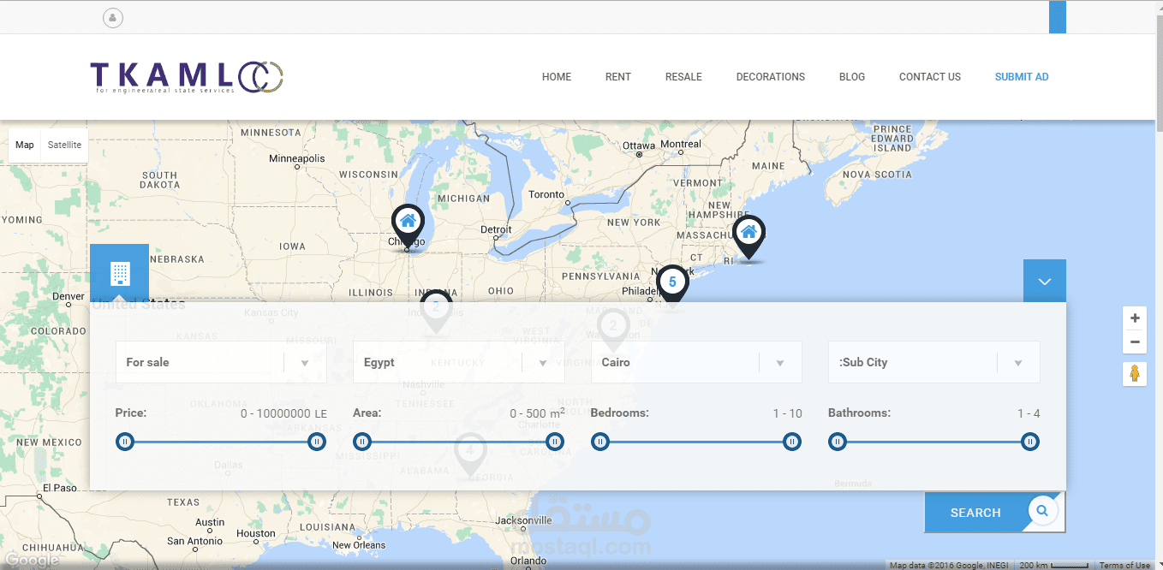1163x570 pixels.
Task: Click the Bedrooms slider minimum handle
Action: pyautogui.click(x=600, y=442)
